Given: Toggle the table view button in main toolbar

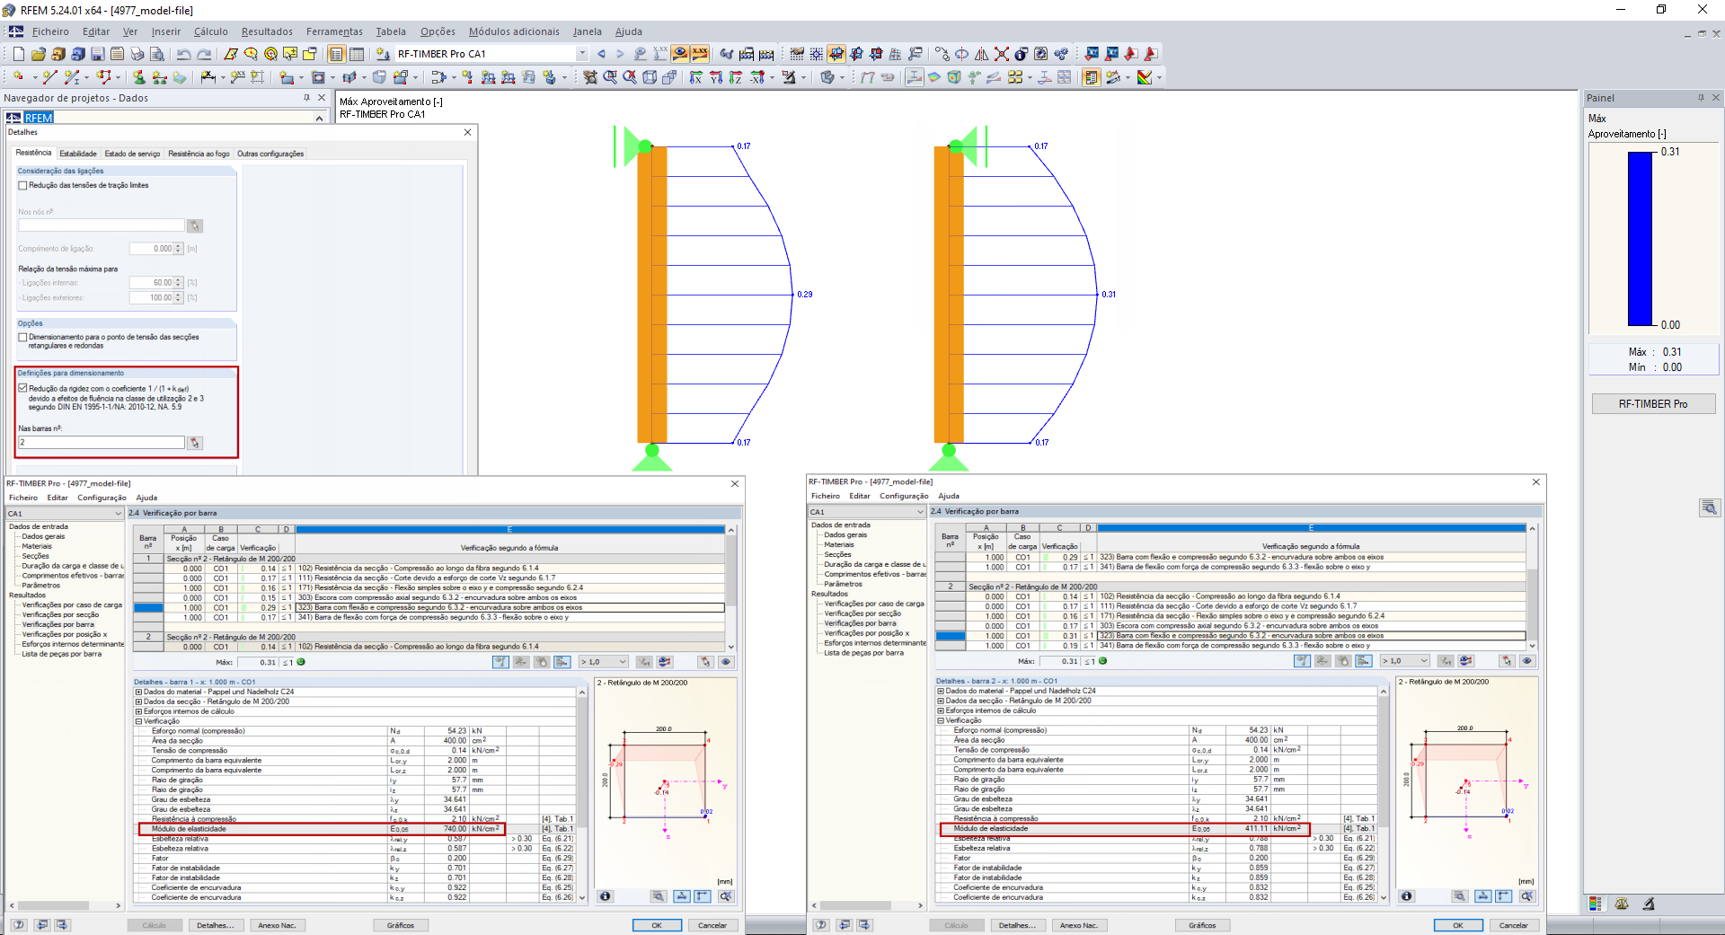Looking at the screenshot, I should pos(357,54).
